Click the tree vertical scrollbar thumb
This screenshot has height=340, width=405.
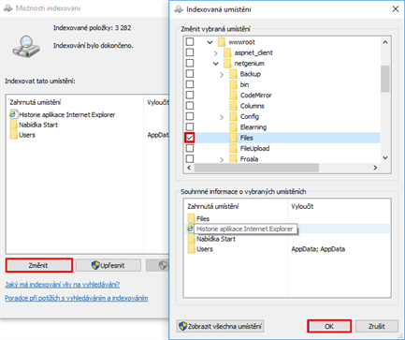tap(385, 79)
